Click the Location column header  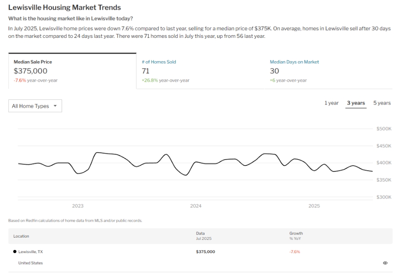[21, 236]
